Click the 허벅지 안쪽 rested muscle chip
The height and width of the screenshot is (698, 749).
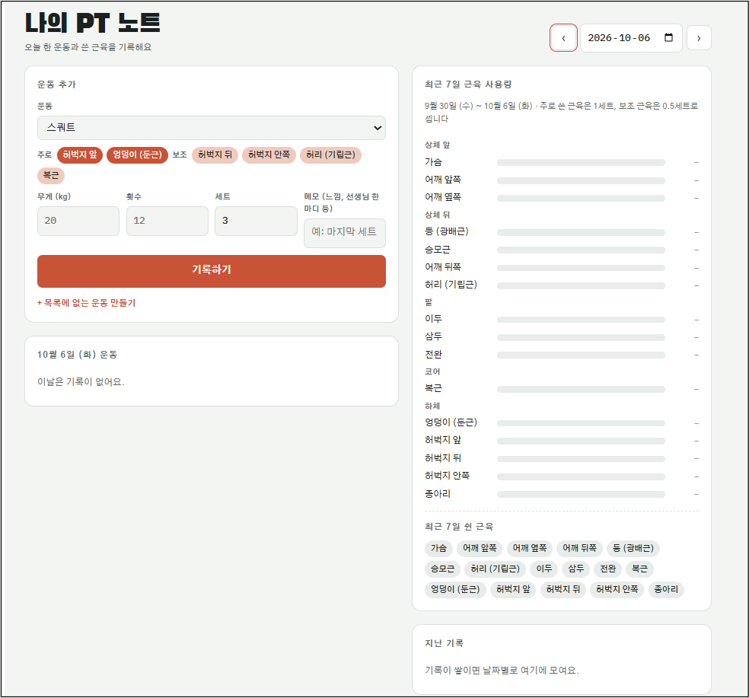617,590
